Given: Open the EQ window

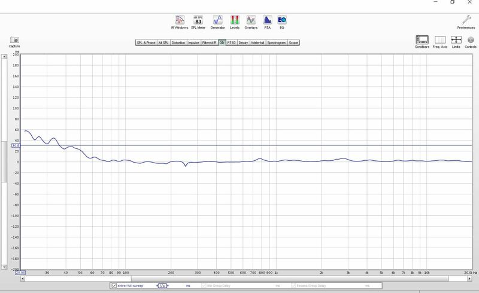Looking at the screenshot, I should tap(282, 22).
